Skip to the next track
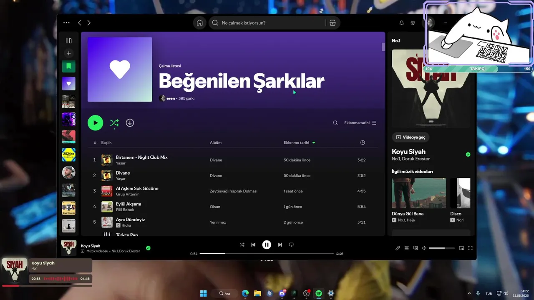The height and width of the screenshot is (300, 534). coord(280,245)
